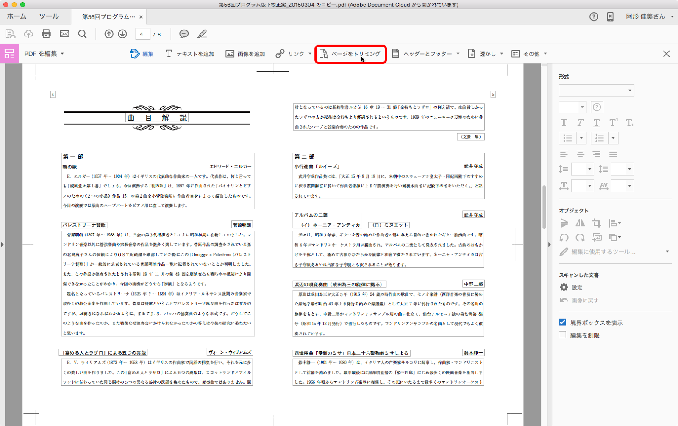The height and width of the screenshot is (426, 678).
Task: Open the その他 toolbar menu
Action: pyautogui.click(x=529, y=54)
